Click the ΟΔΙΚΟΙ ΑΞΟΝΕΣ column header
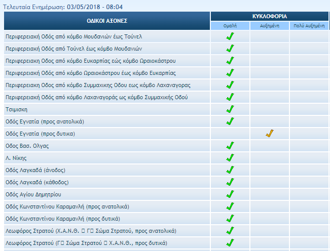The height and width of the screenshot is (251, 330). pyautogui.click(x=107, y=21)
